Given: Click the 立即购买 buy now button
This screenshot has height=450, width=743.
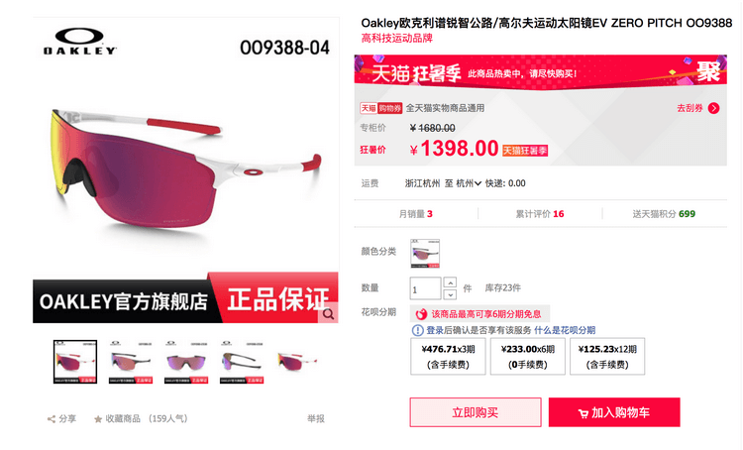Looking at the screenshot, I should 476,412.
